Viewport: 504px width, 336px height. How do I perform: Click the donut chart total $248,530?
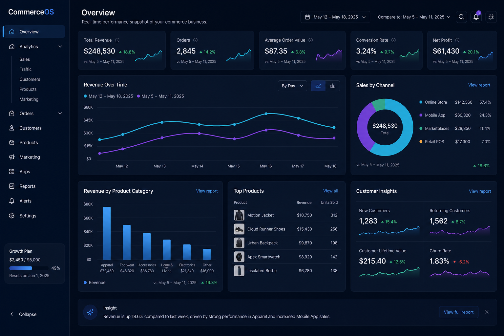[385, 126]
